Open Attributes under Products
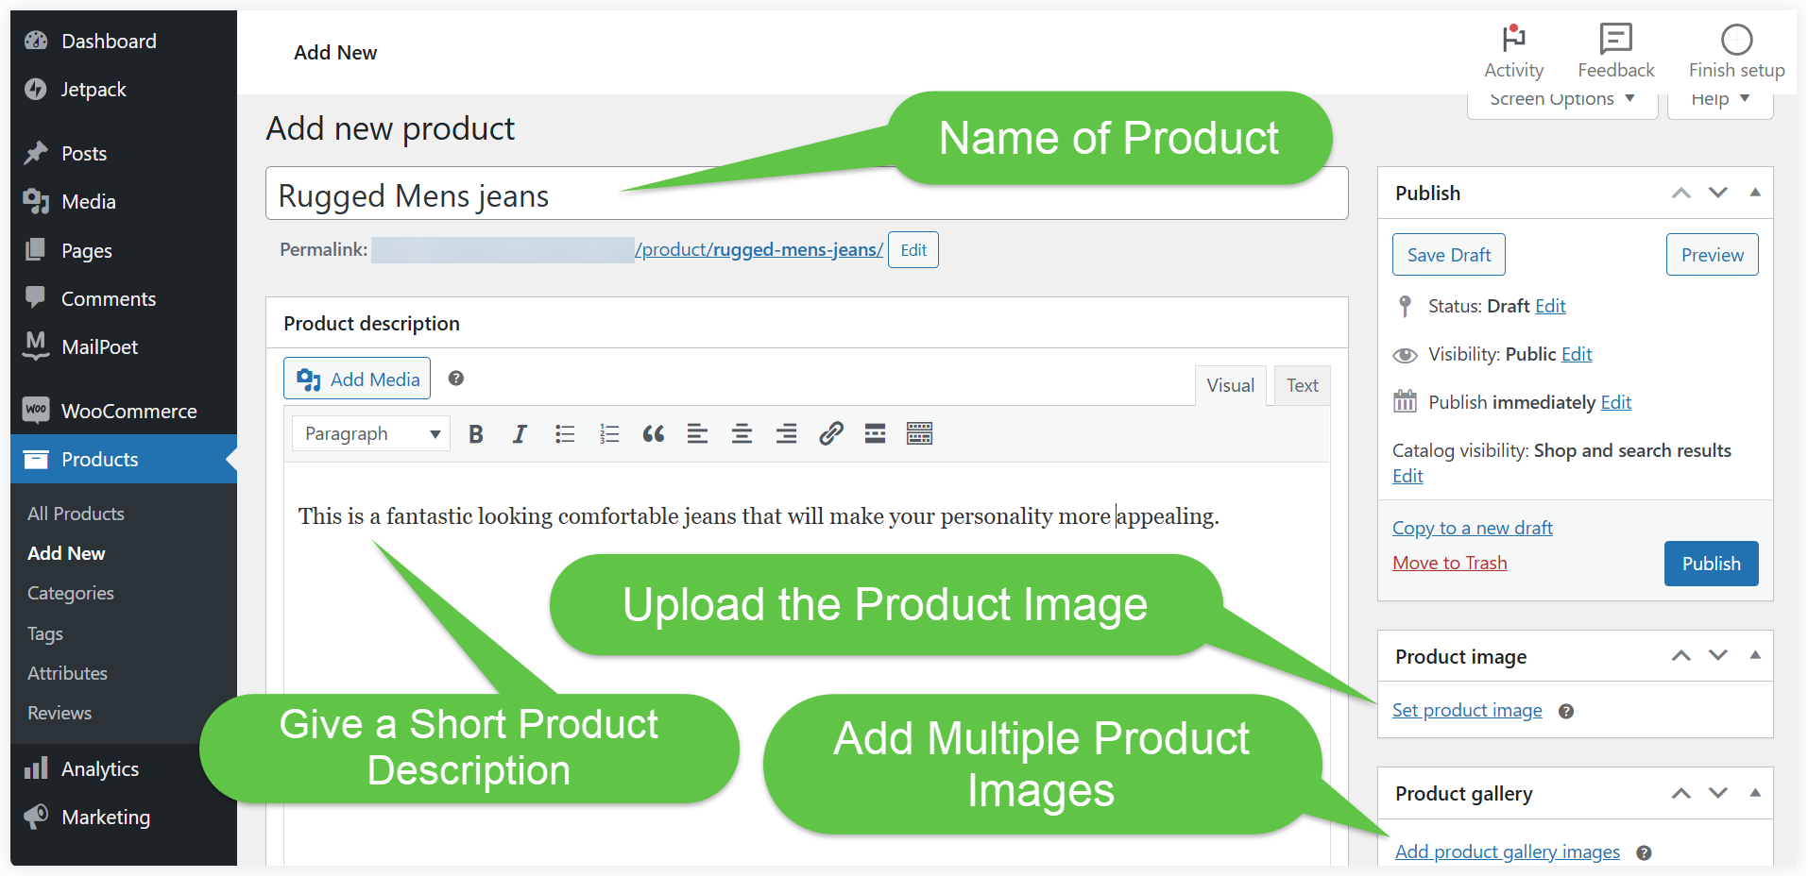Viewport: 1808px width, 877px height. coord(68,674)
